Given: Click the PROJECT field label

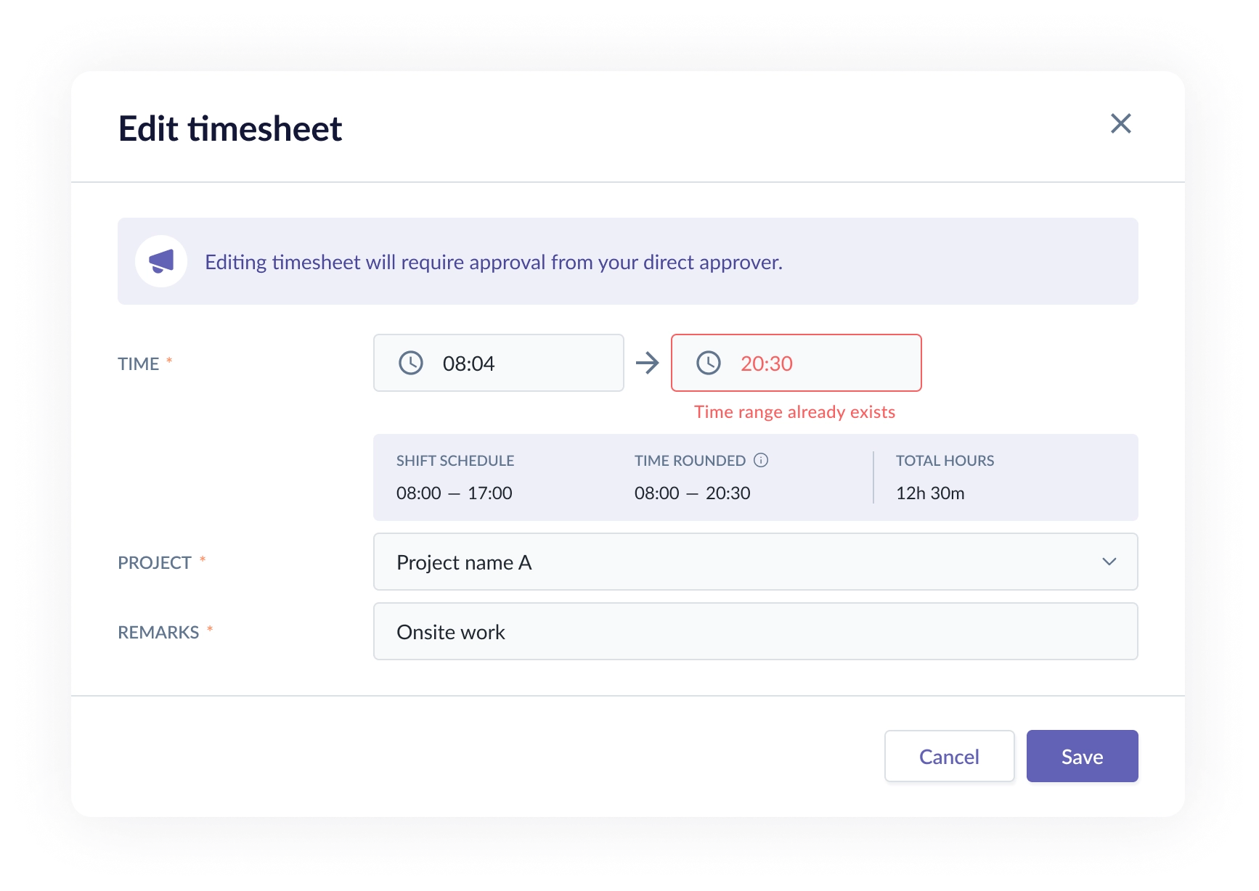Looking at the screenshot, I should 155,562.
